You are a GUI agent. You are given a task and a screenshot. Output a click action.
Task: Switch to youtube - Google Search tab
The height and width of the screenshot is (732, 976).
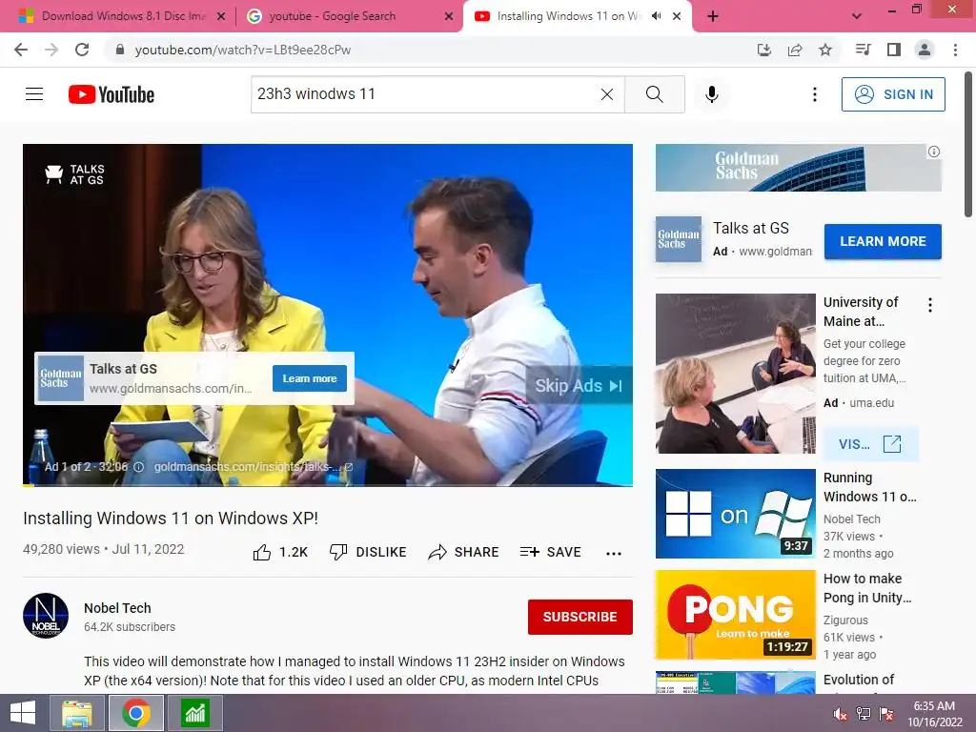click(332, 16)
